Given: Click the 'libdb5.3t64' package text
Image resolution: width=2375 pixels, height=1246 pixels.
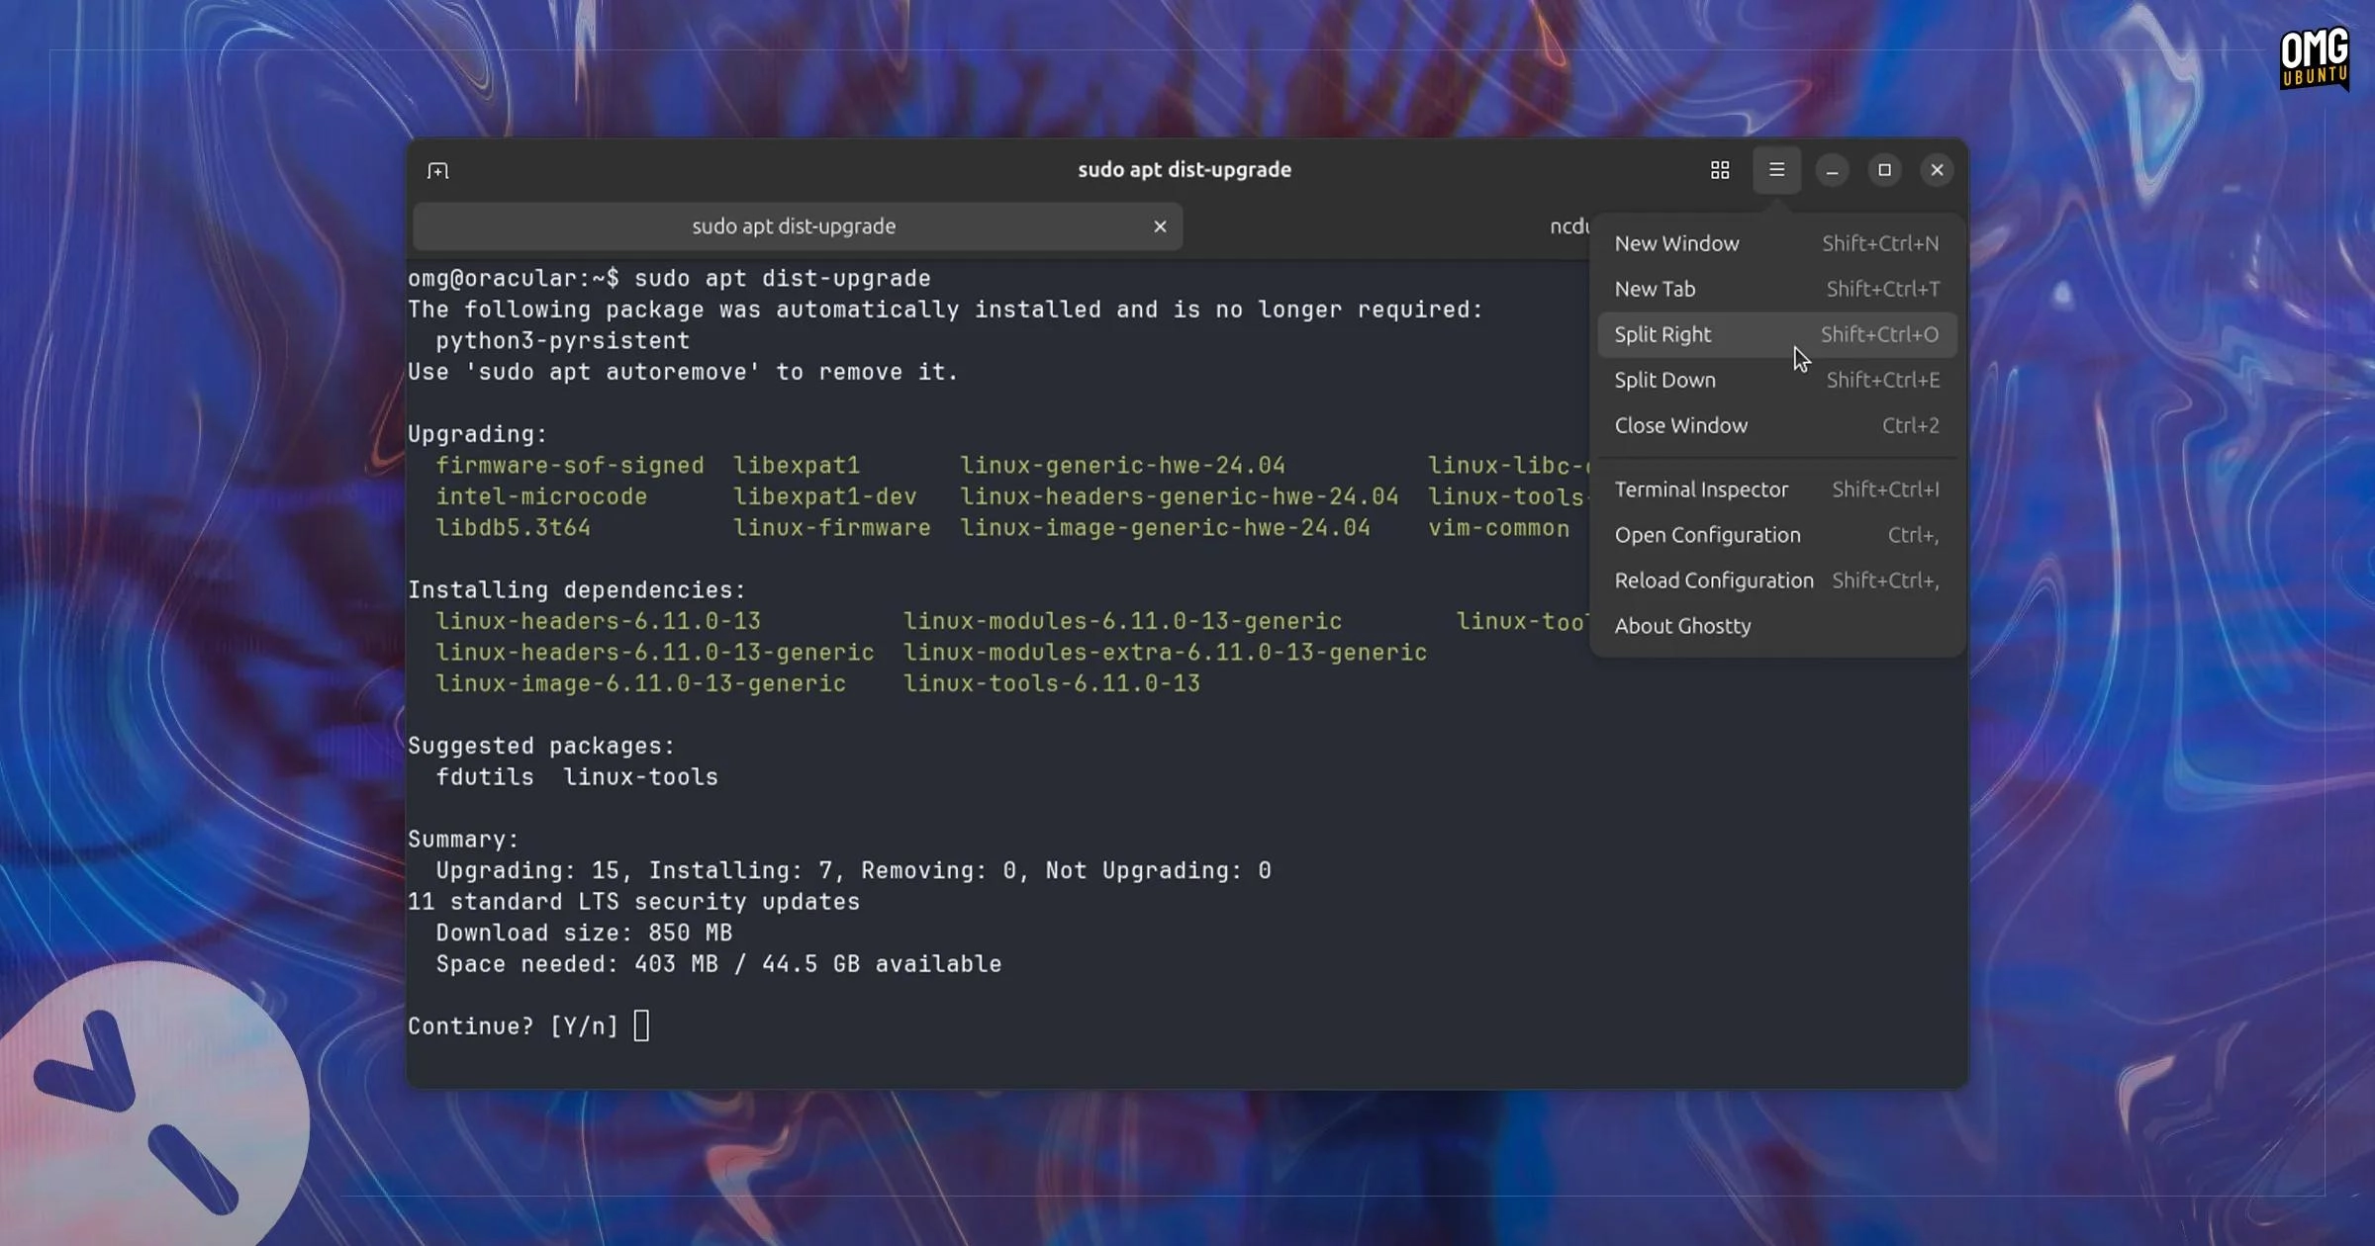Looking at the screenshot, I should point(513,528).
